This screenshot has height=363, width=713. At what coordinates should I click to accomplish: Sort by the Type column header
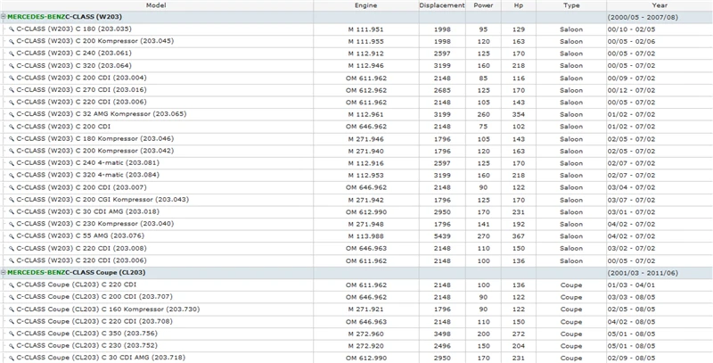(571, 5)
